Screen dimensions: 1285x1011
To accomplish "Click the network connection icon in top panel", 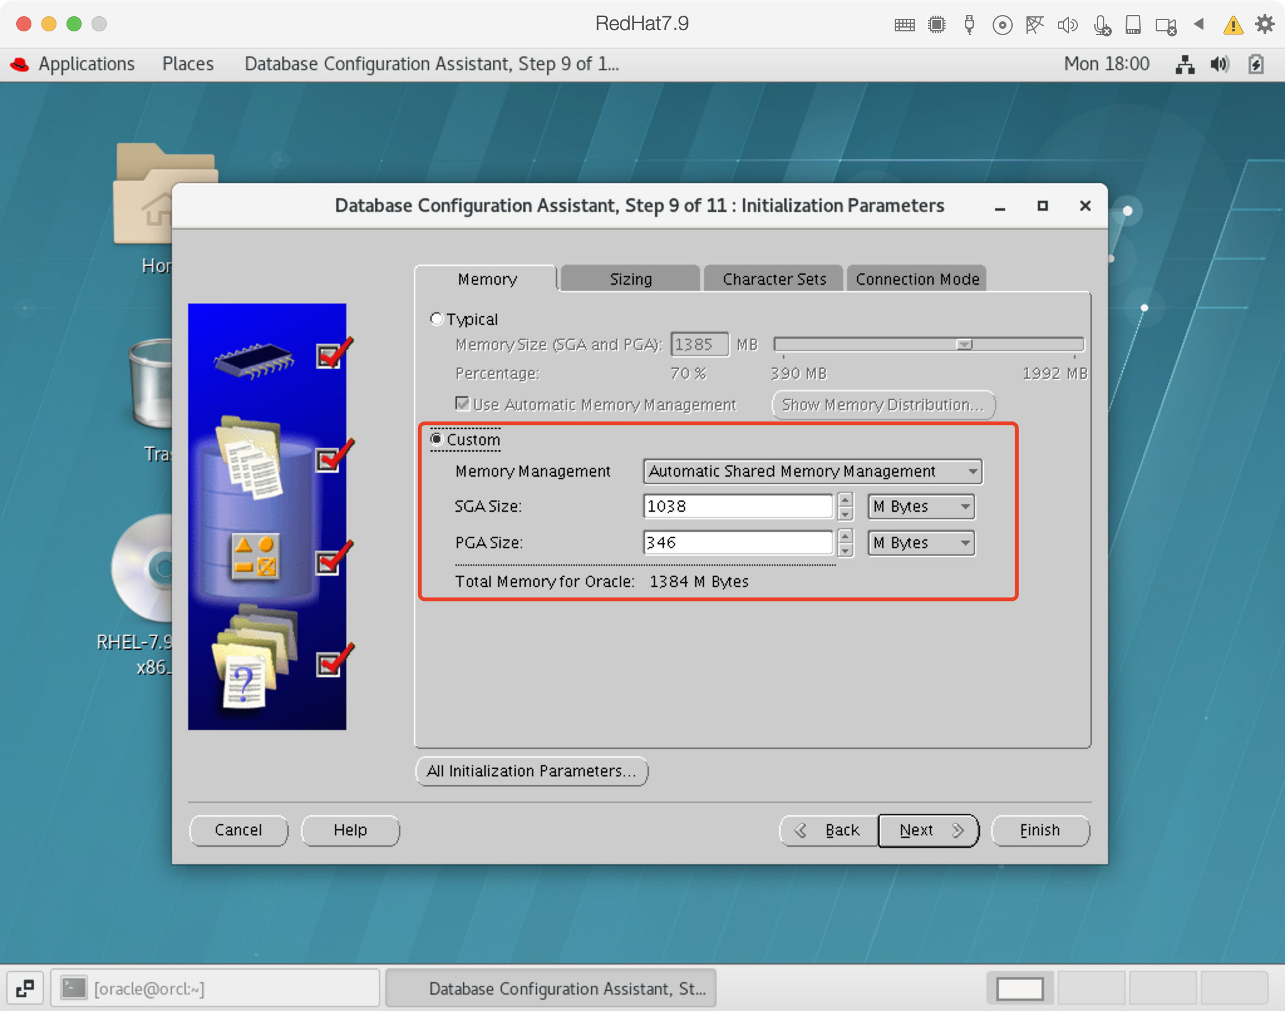I will point(1184,64).
